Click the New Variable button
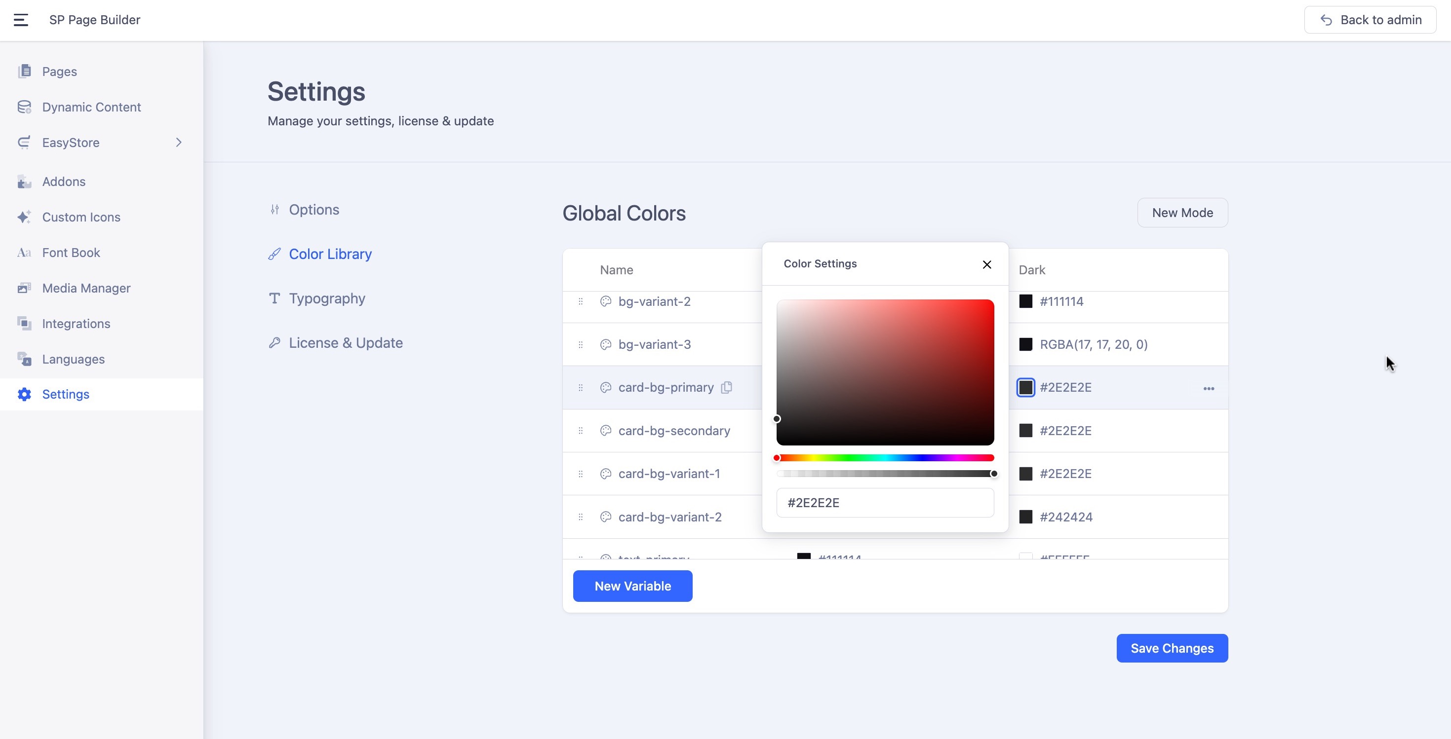The width and height of the screenshot is (1451, 739). click(632, 586)
